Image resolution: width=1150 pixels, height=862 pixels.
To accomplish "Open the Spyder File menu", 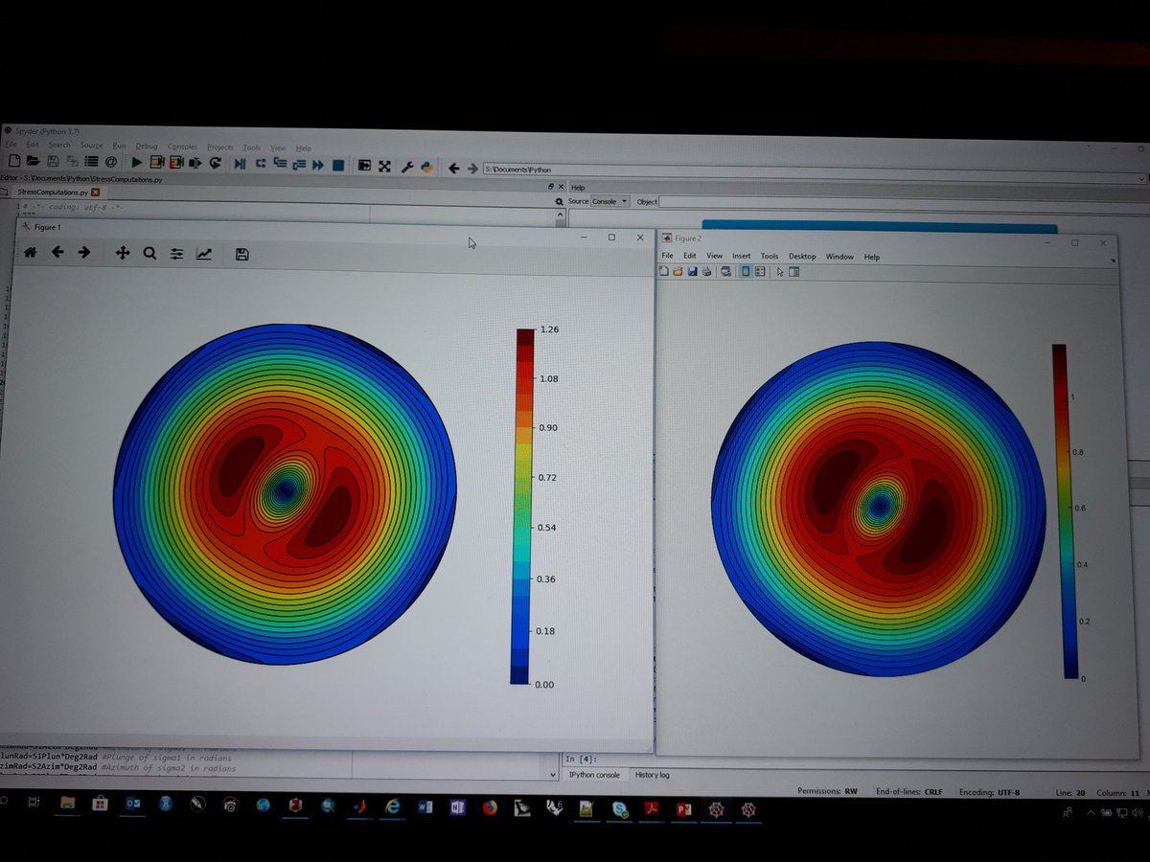I will point(11,145).
